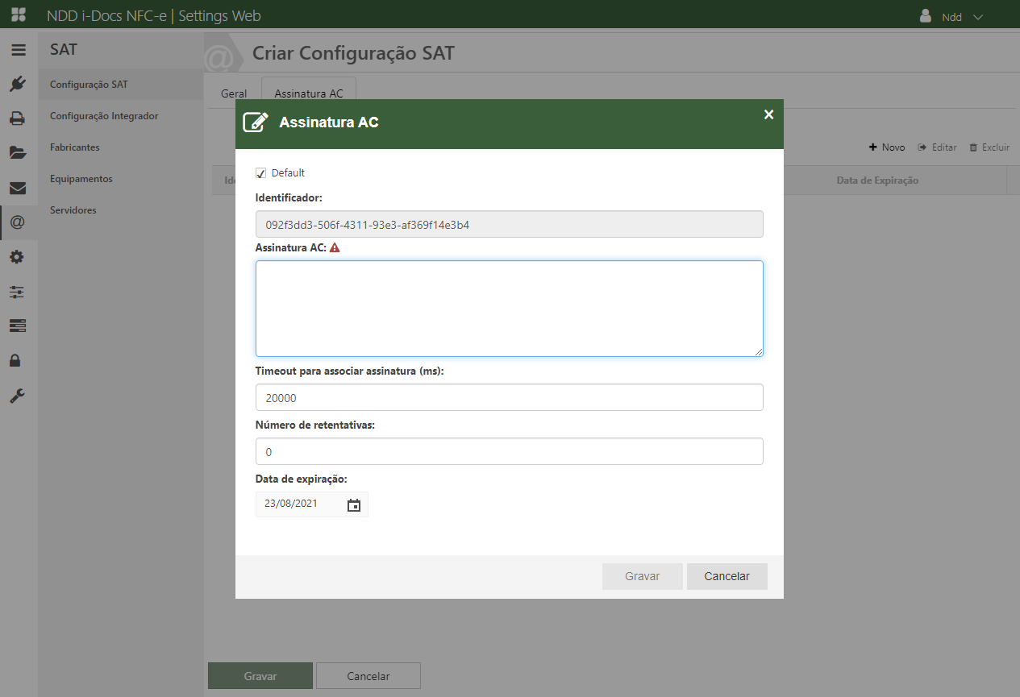Click the warning icon beside Assinatura AC

[x=335, y=248]
